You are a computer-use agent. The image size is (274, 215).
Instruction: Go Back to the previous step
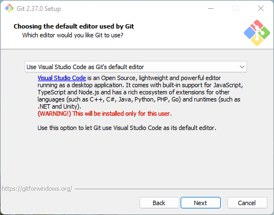[x=159, y=203]
